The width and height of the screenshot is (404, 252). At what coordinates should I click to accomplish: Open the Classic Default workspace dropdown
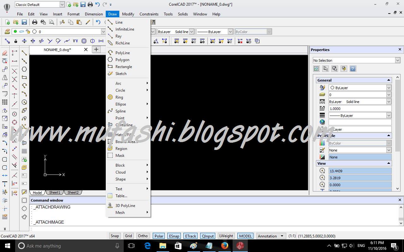click(62, 4)
